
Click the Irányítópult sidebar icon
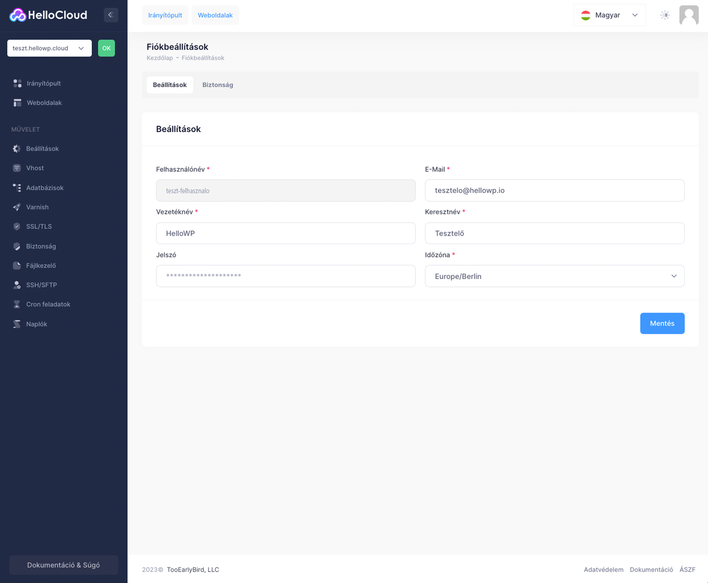(x=18, y=83)
